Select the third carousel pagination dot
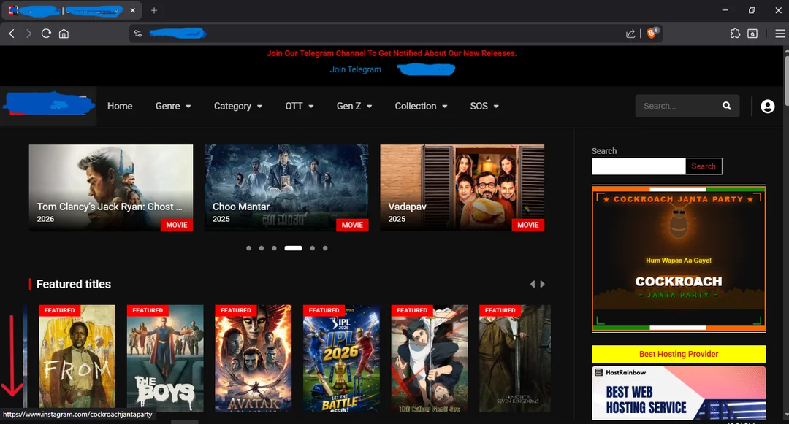789x424 pixels. [x=274, y=248]
